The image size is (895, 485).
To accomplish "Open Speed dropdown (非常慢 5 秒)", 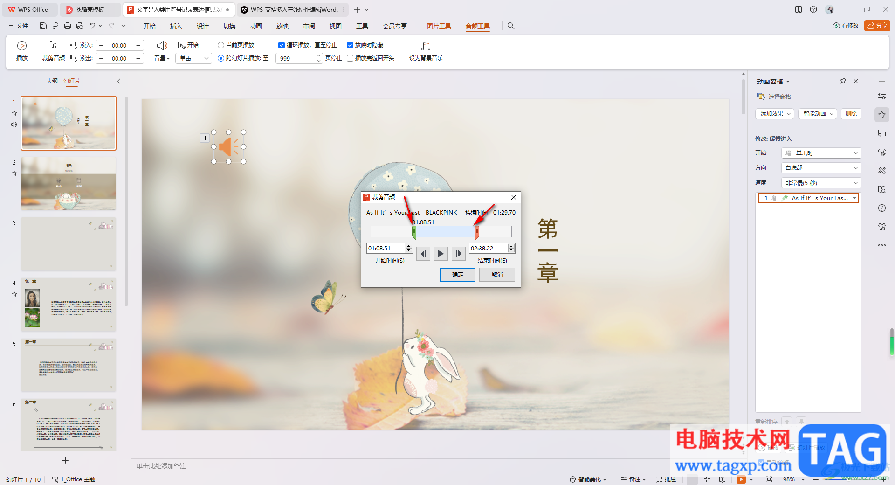I will click(x=821, y=183).
